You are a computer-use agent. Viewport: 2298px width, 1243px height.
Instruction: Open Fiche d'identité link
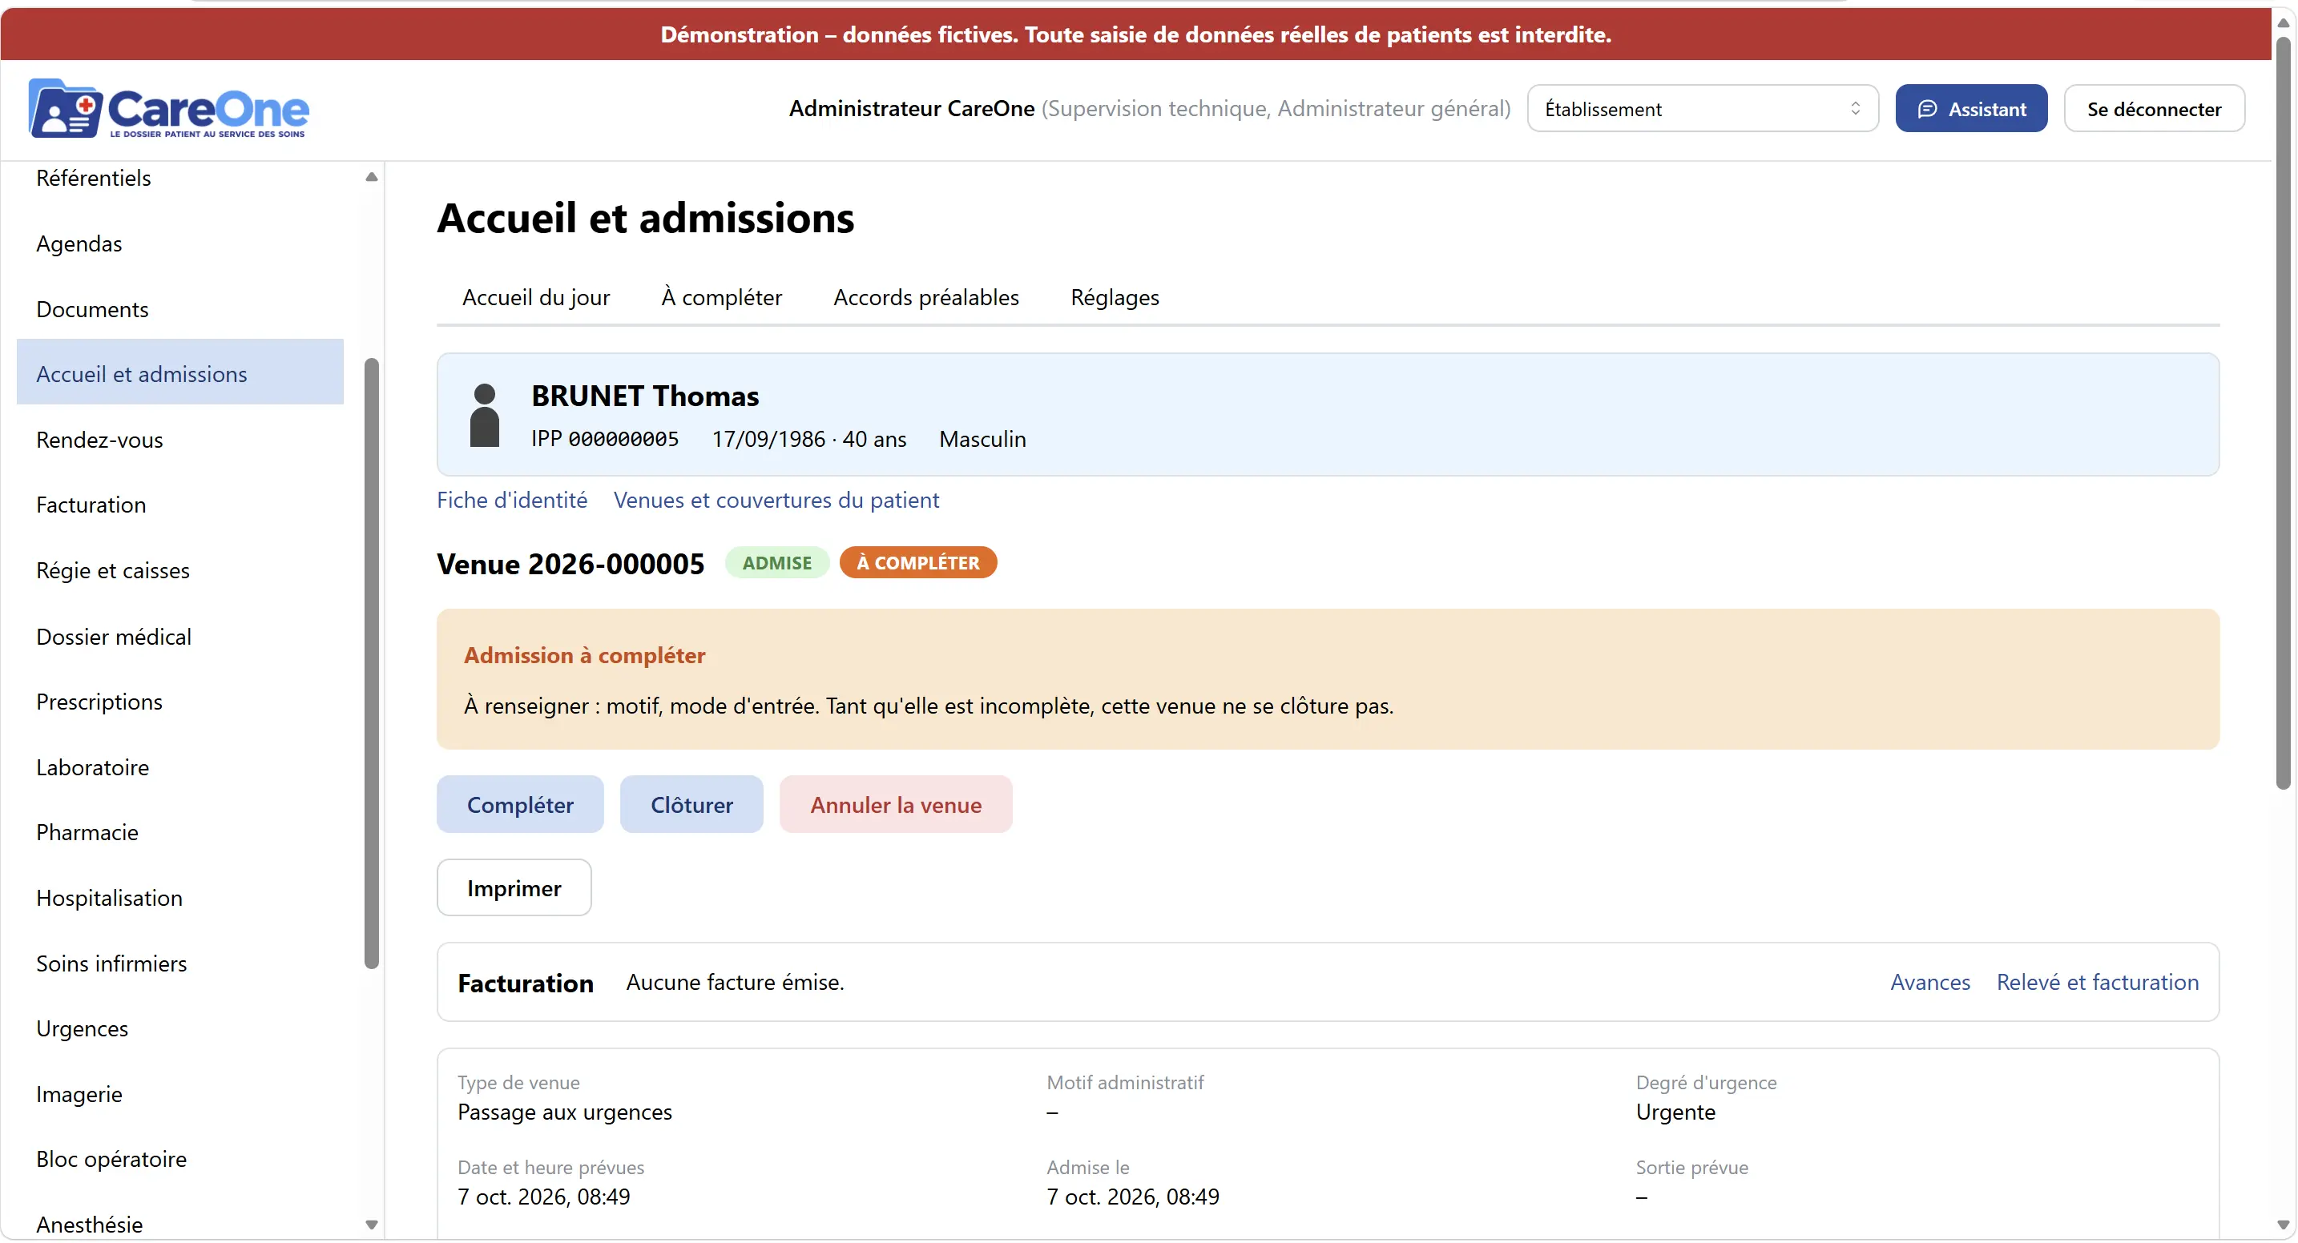(512, 501)
